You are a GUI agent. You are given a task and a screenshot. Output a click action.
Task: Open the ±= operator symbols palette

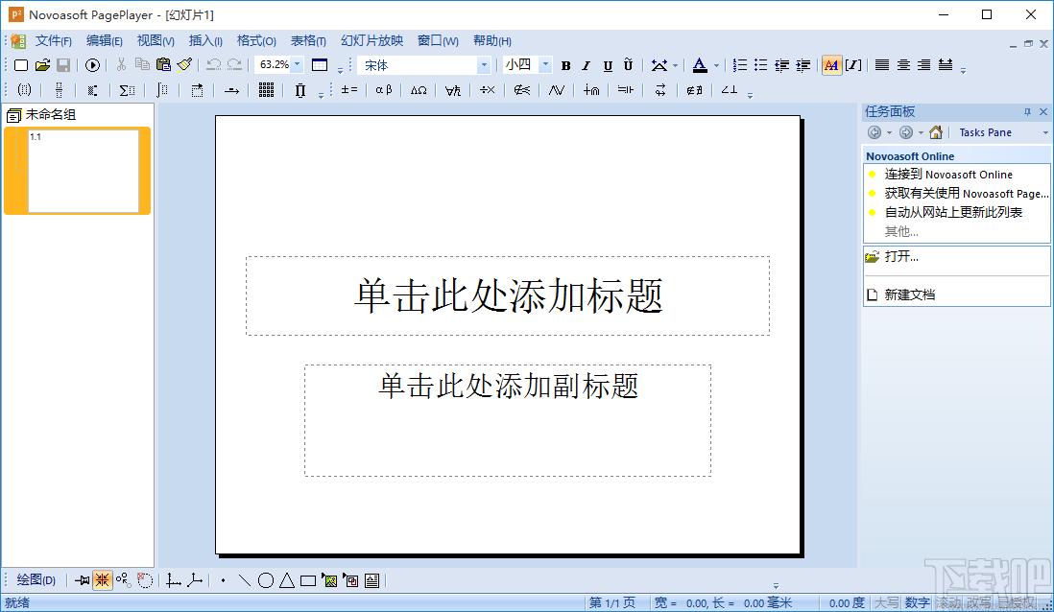tap(348, 90)
